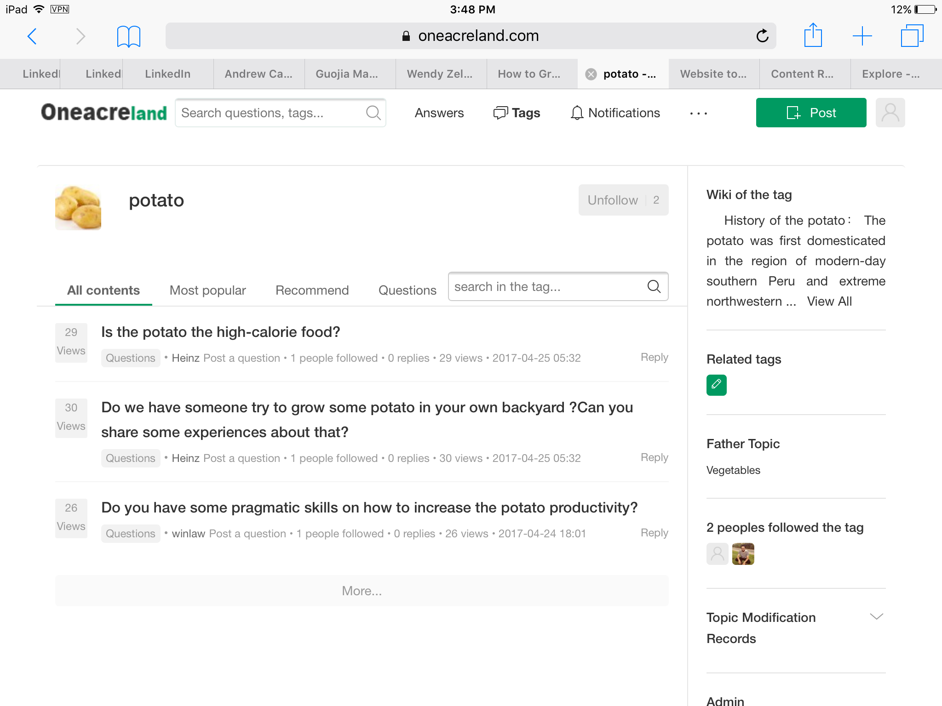Load more posts with More... bar

362,591
